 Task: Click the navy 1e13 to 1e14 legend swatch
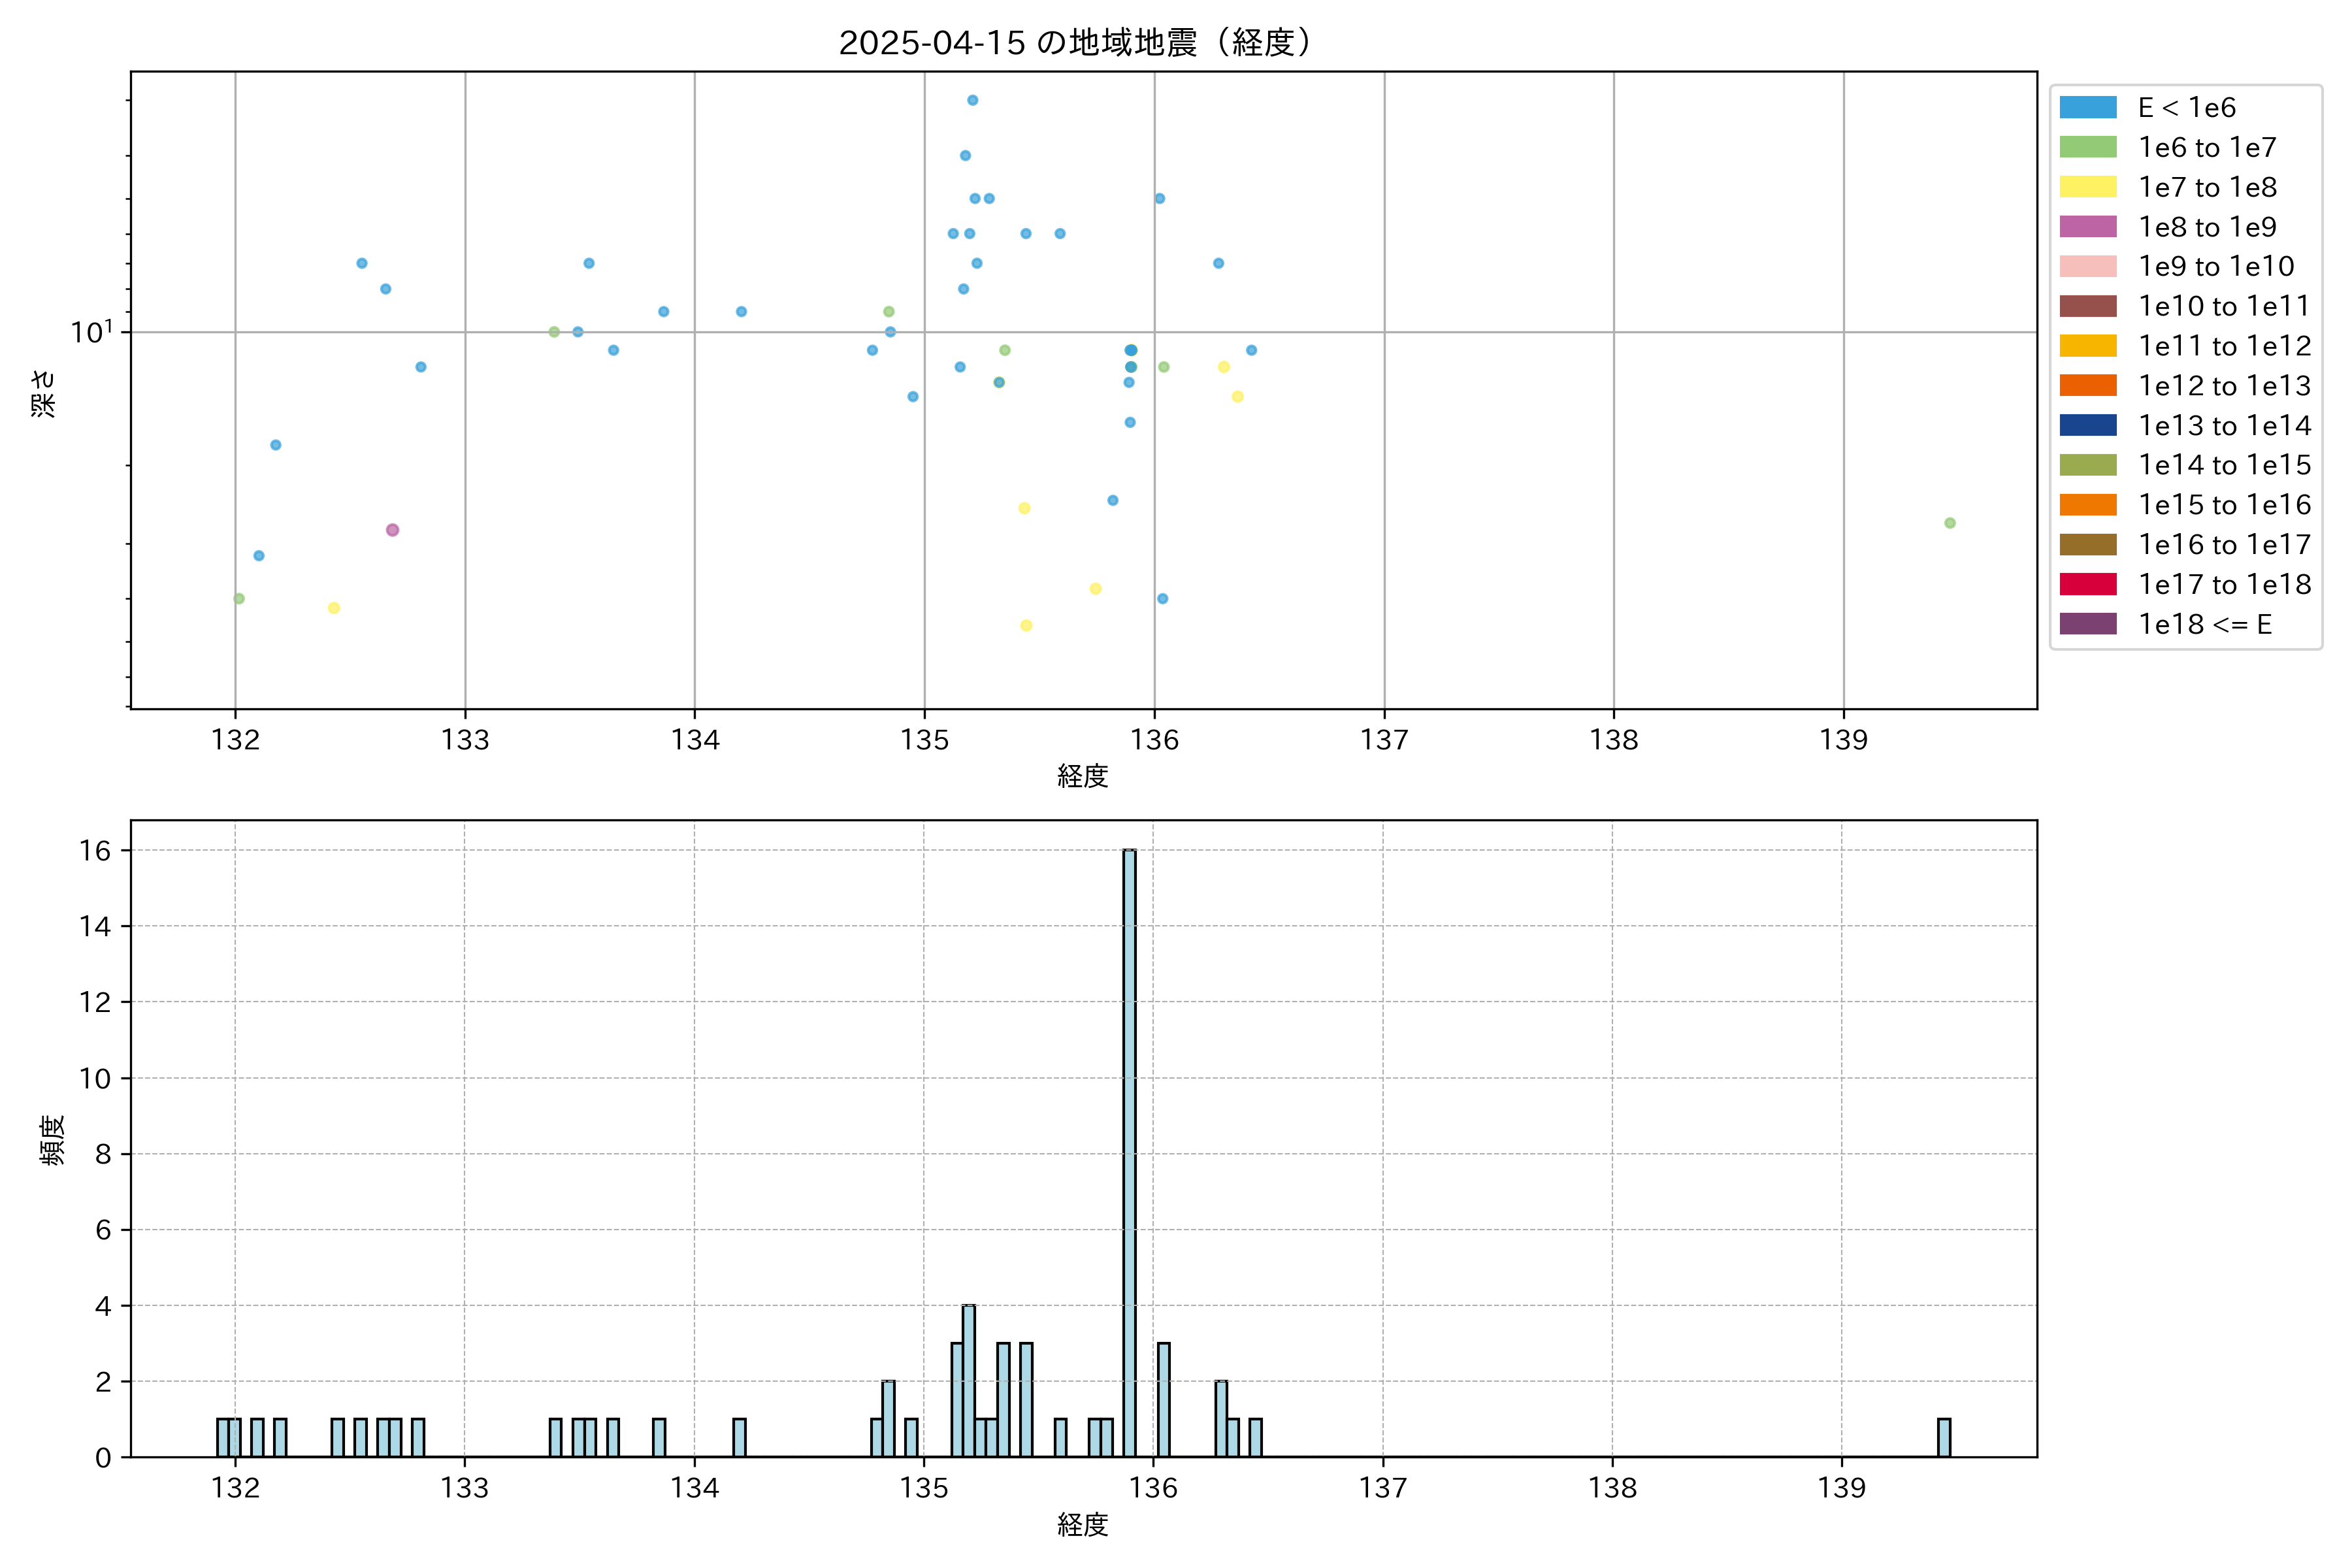(2087, 425)
